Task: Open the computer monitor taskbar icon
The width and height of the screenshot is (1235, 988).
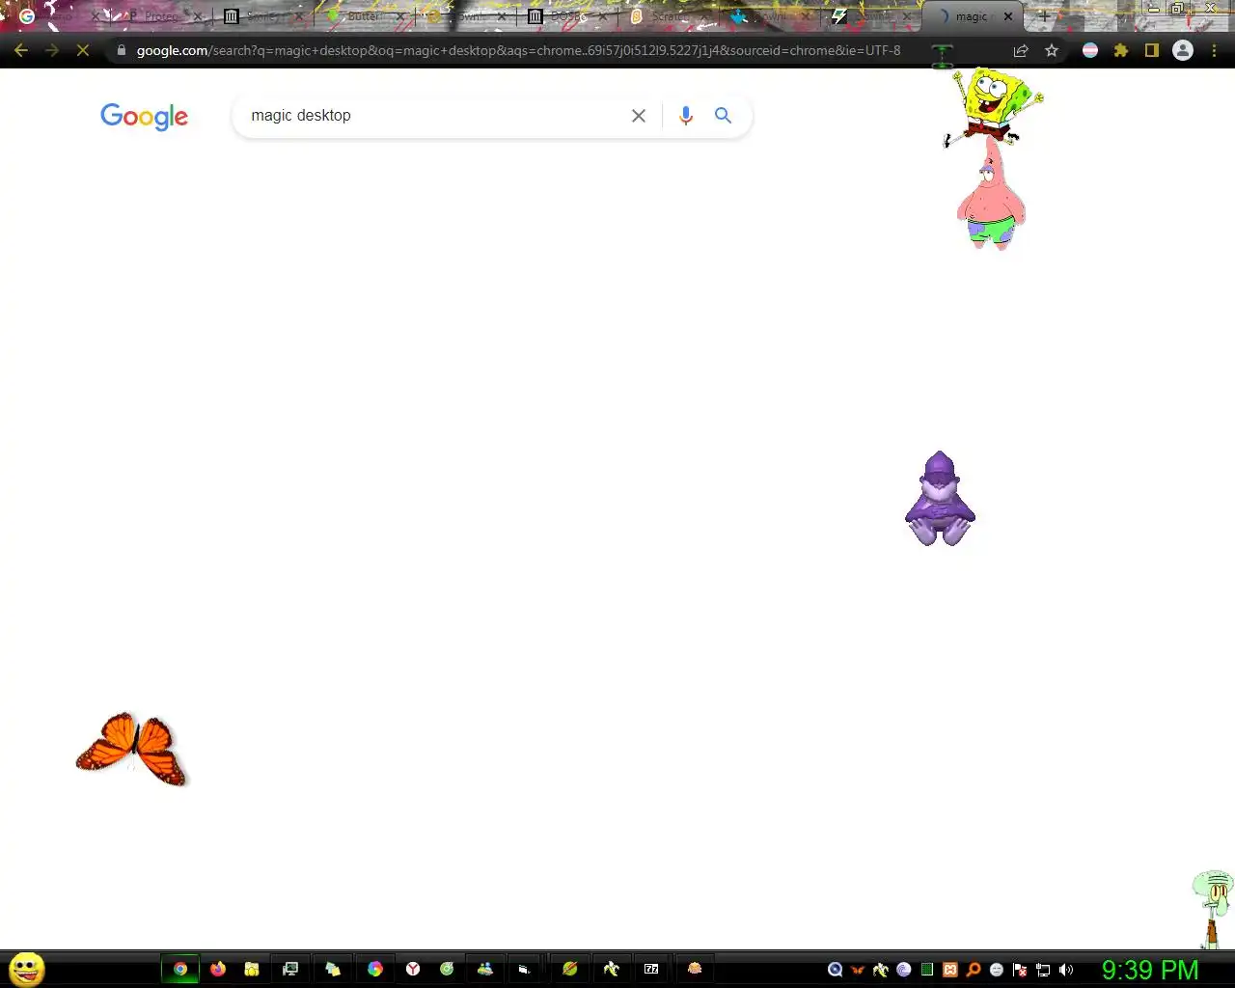Action: click(x=290, y=969)
